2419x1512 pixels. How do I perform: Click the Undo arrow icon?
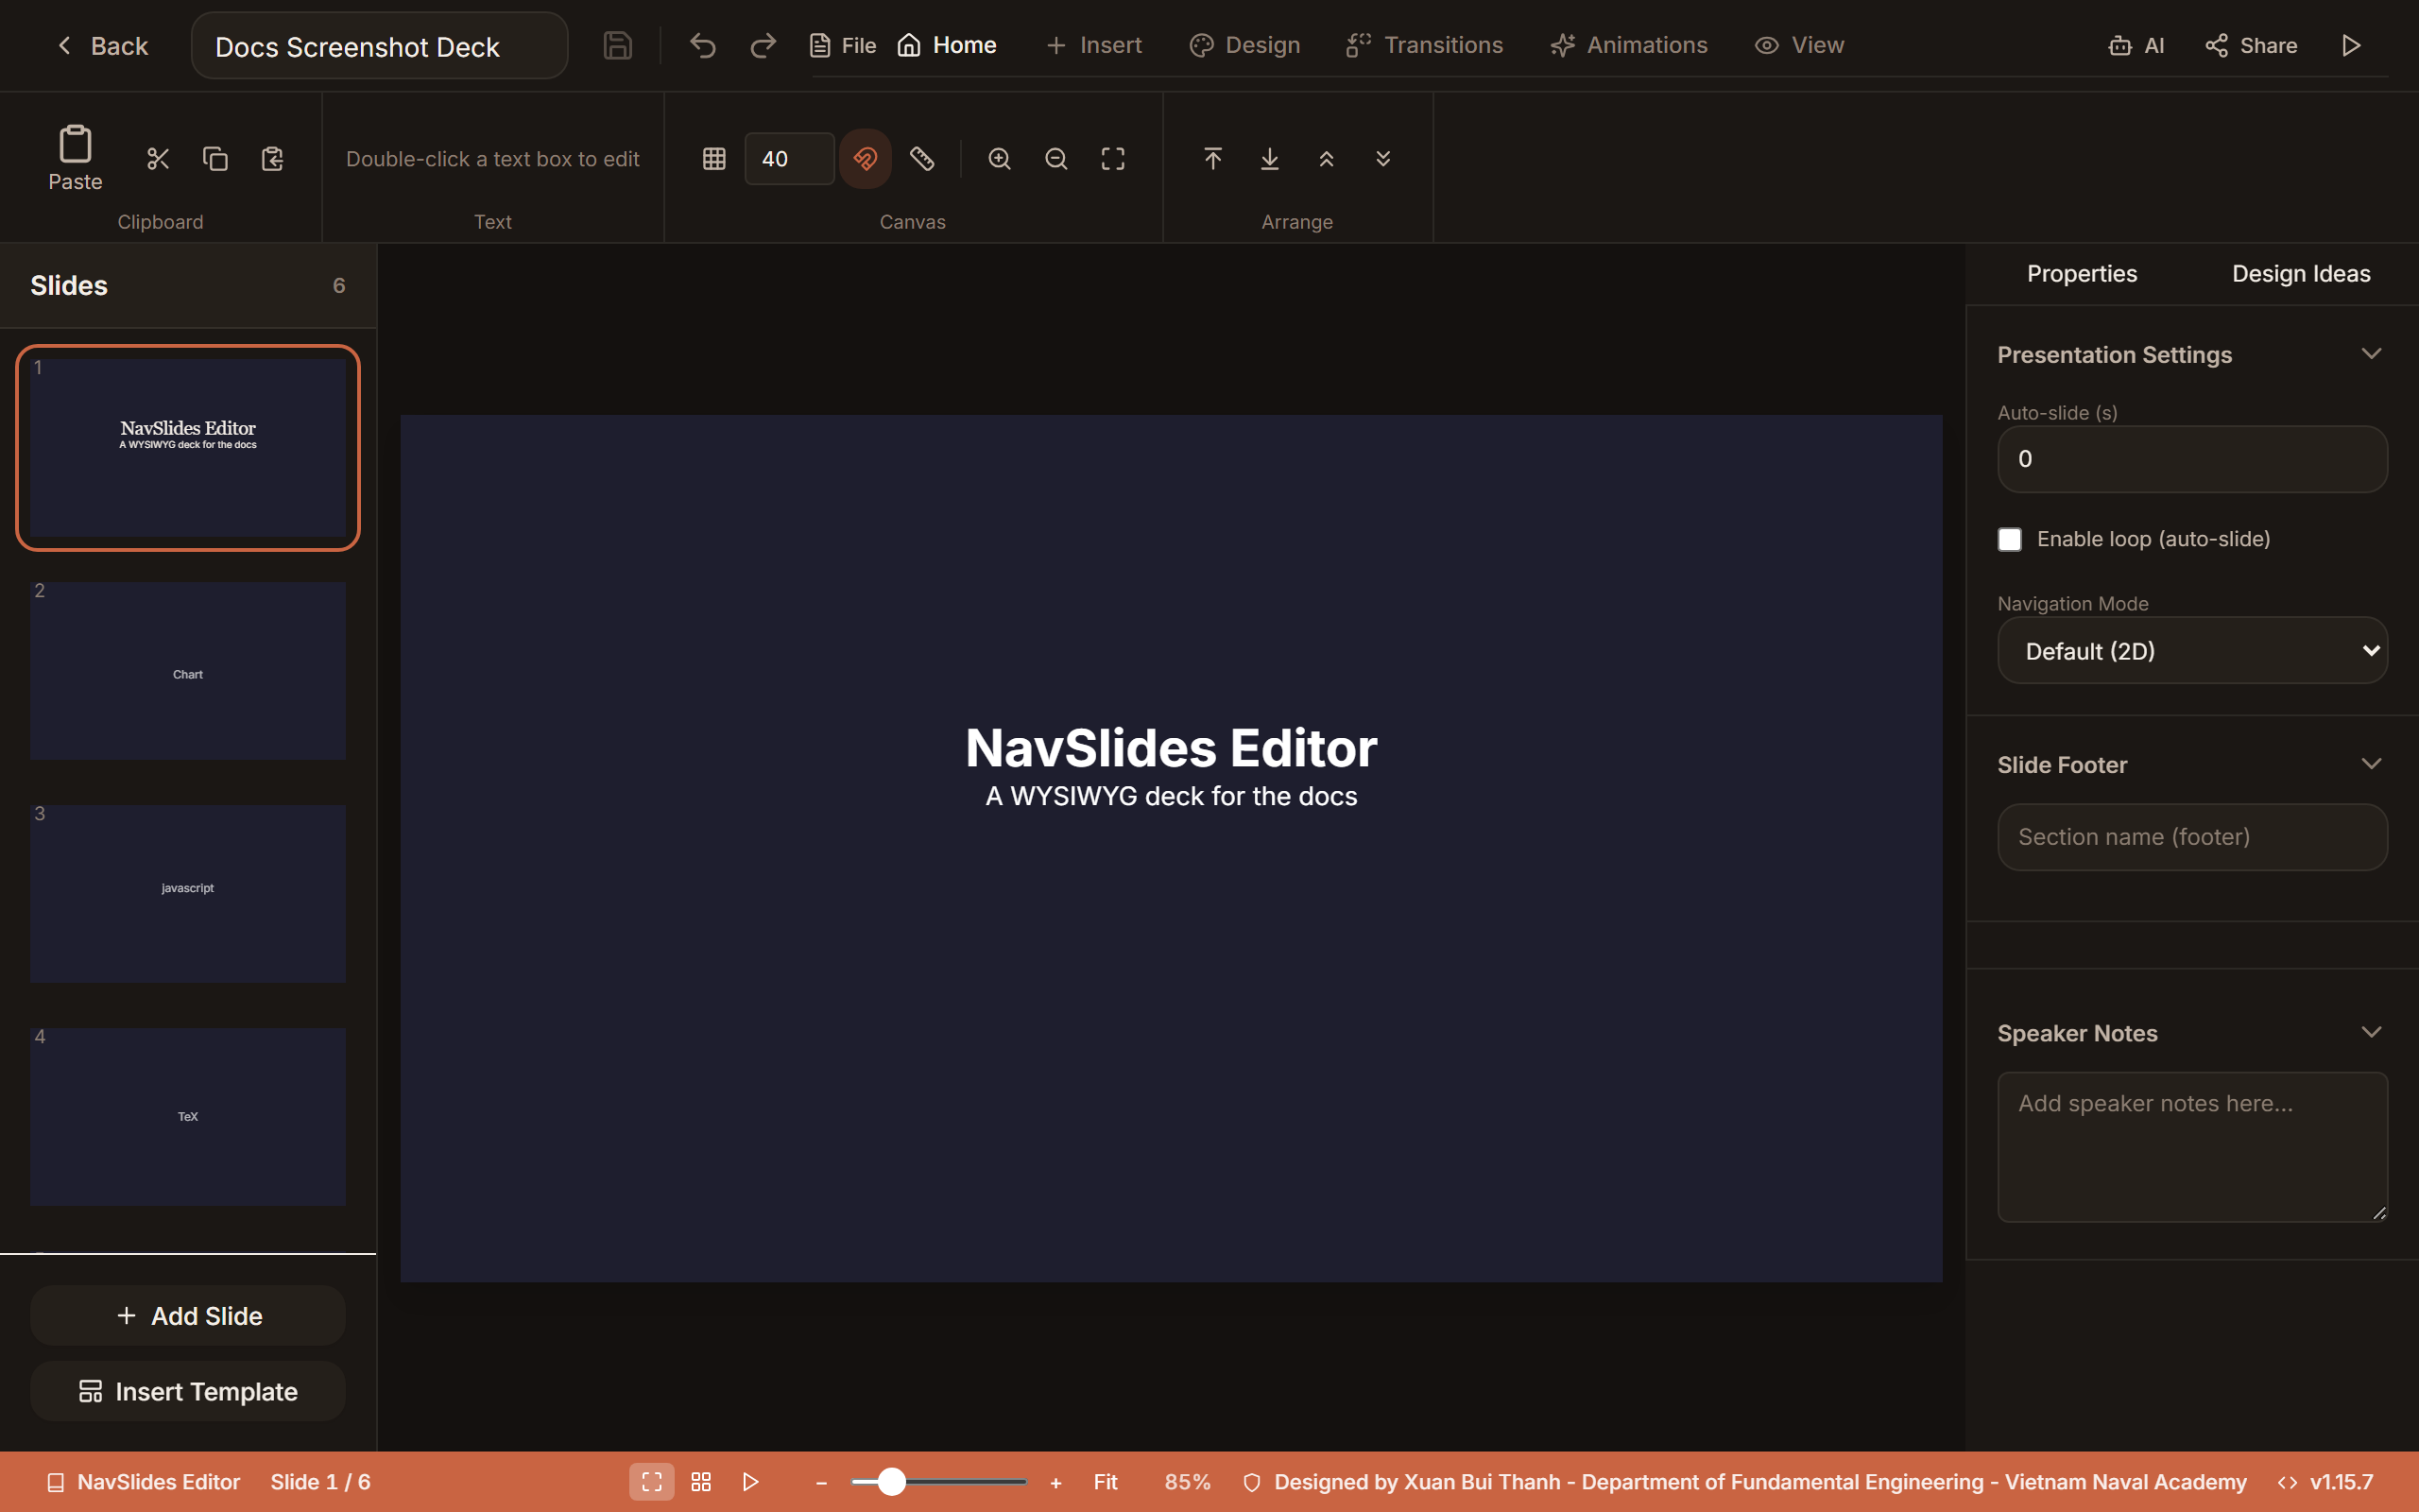tap(703, 46)
